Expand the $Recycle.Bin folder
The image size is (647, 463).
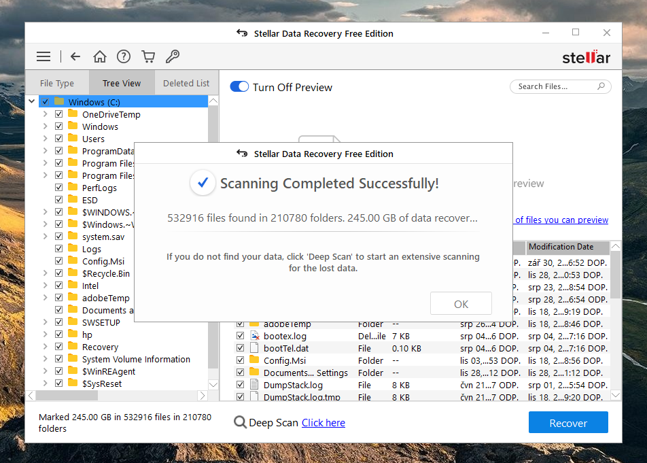pos(45,273)
